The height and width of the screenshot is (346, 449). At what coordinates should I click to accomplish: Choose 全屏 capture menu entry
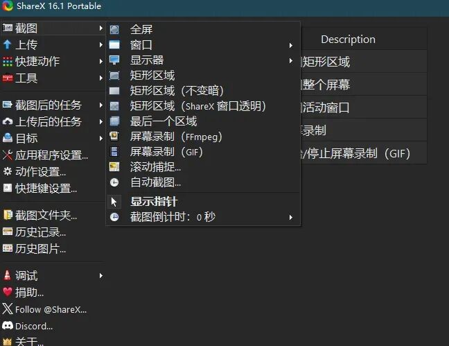coord(203,29)
